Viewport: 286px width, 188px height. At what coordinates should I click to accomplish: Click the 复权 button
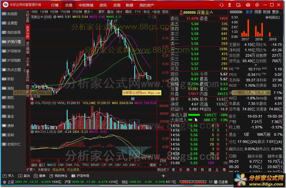[101, 12]
